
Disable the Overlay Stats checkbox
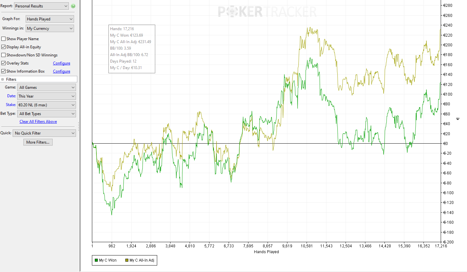(4, 63)
